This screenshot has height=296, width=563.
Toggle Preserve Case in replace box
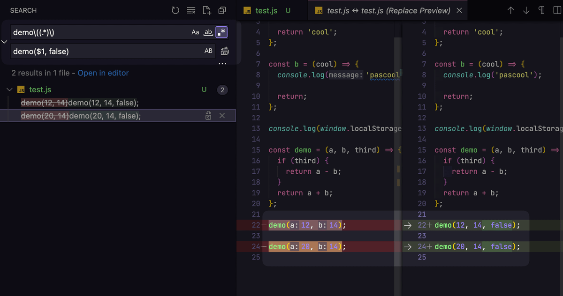pos(208,51)
